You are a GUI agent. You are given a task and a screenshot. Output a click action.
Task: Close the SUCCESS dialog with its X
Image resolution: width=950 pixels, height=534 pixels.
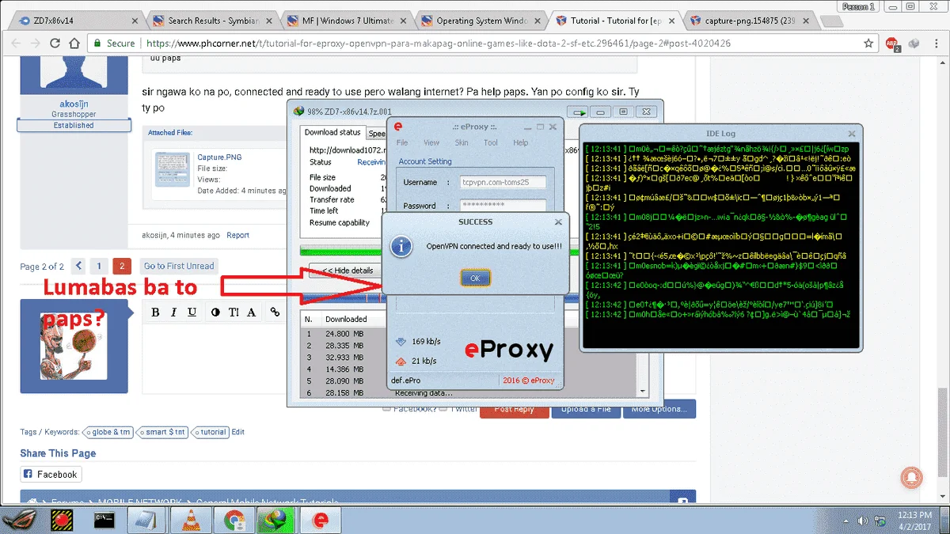point(558,222)
